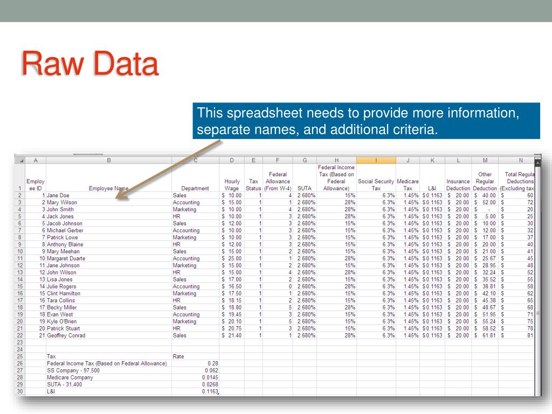Click Jane Doe's '40.00' other deduction cell
Screen dimensions: 552x414
485,195
